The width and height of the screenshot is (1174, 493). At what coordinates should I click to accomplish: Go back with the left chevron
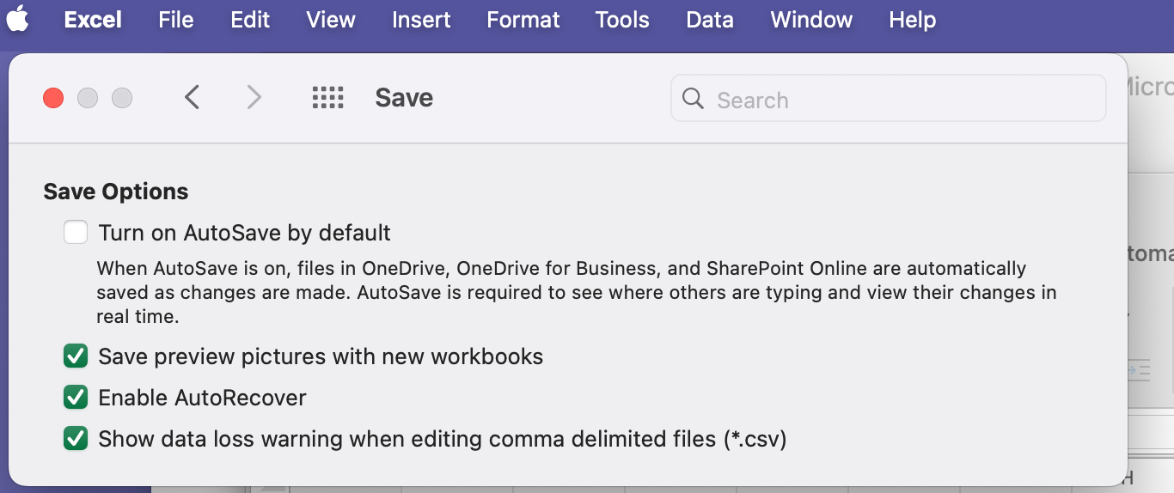tap(192, 98)
